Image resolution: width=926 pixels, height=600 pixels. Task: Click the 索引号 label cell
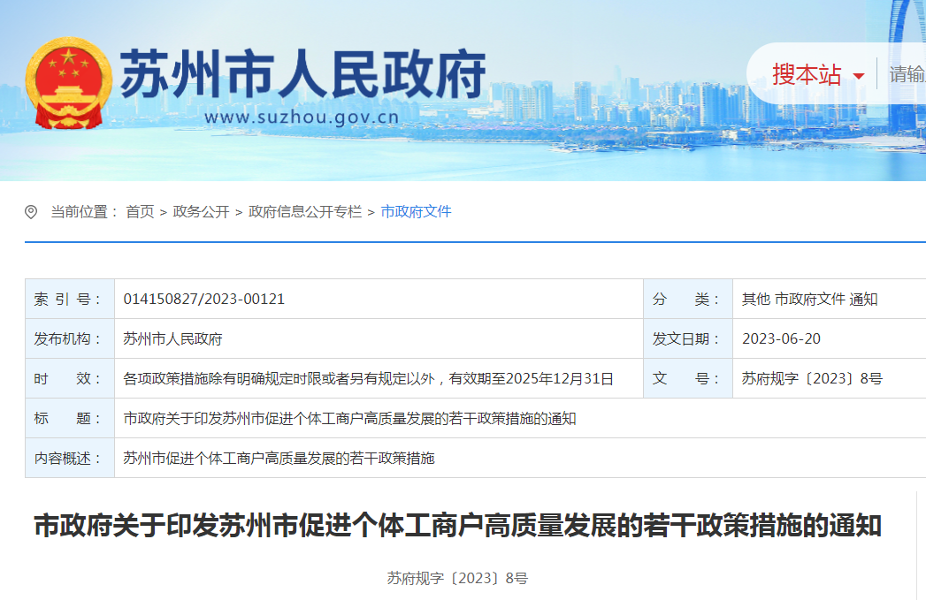(70, 299)
